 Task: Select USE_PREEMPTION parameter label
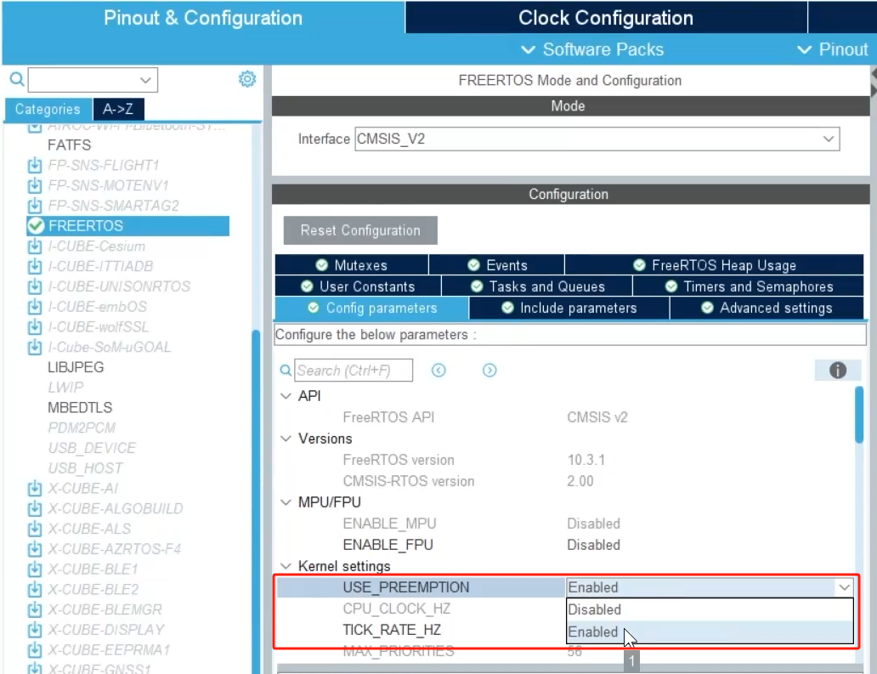[x=406, y=587]
